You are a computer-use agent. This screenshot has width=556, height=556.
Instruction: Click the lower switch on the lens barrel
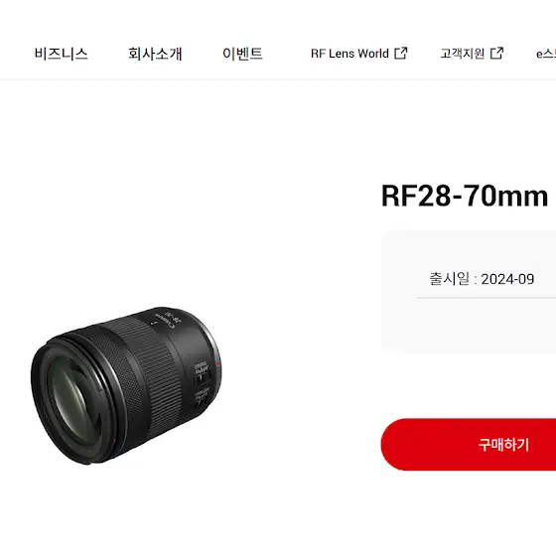point(202,400)
